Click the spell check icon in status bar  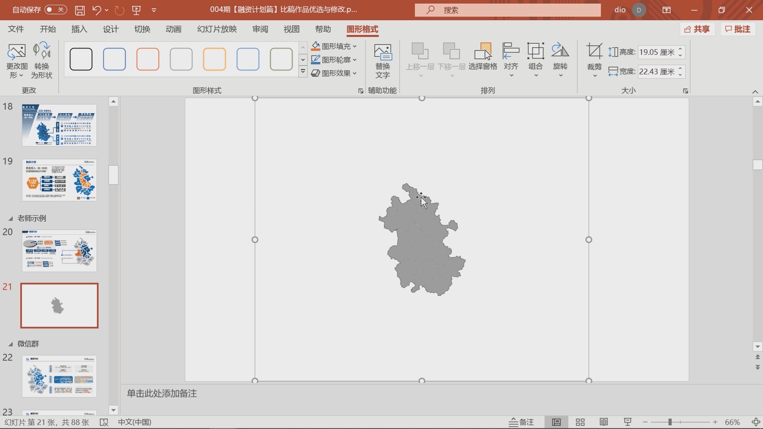click(x=104, y=422)
